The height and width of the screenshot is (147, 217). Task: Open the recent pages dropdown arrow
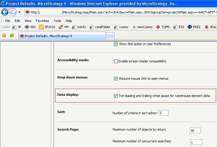(x=19, y=12)
